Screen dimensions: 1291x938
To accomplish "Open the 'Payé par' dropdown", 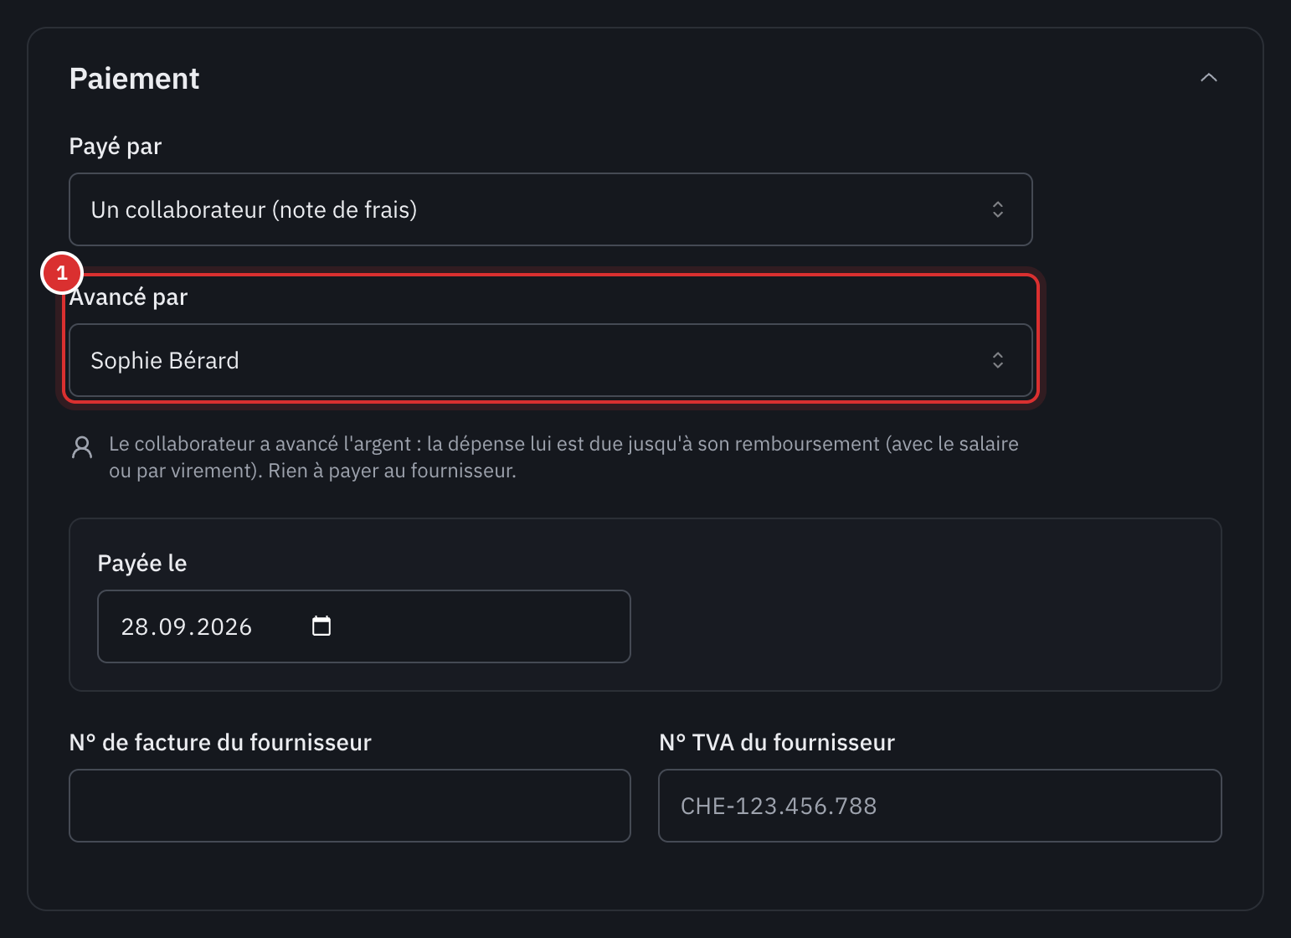I will [x=550, y=209].
